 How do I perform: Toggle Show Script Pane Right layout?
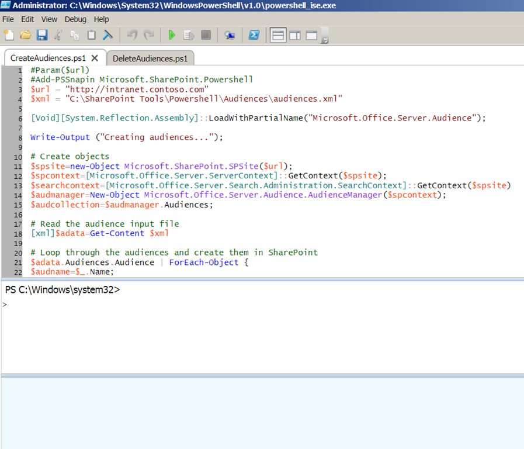tap(295, 35)
